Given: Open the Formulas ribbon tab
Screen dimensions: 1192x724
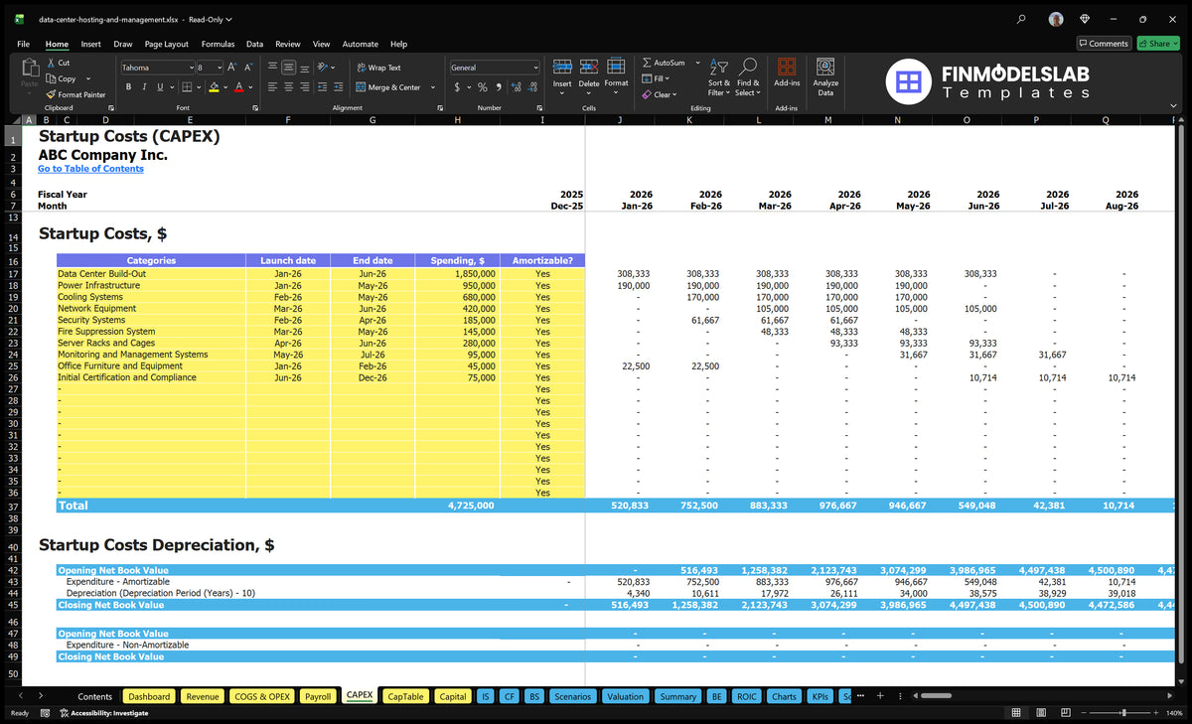Looking at the screenshot, I should 218,44.
